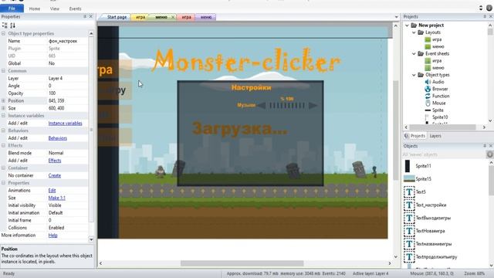494x278 pixels.
Task: Select the Textназваниеигры object icon
Action: pos(409,244)
